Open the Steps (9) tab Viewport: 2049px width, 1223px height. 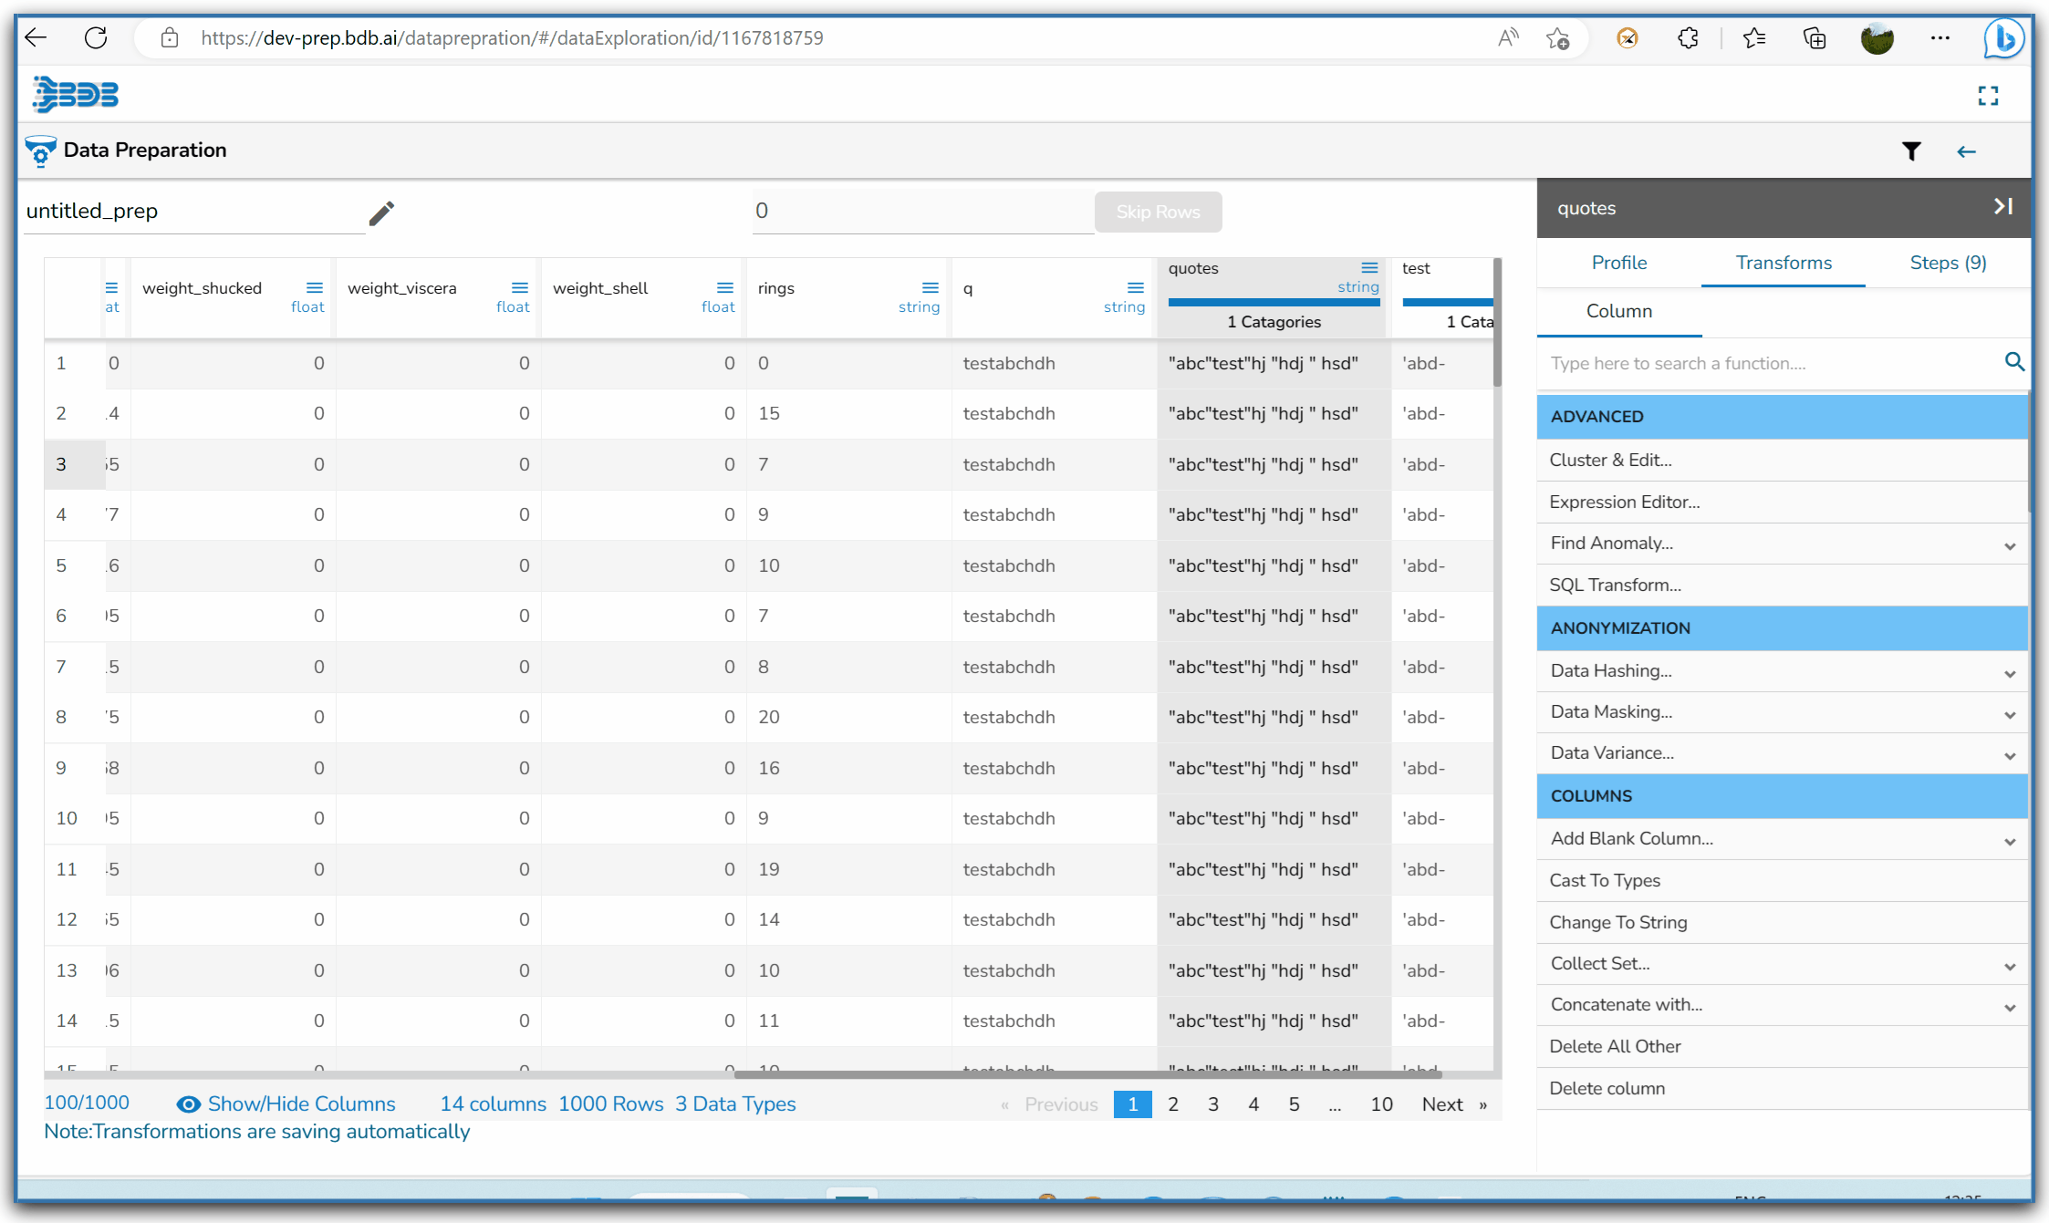1948,263
